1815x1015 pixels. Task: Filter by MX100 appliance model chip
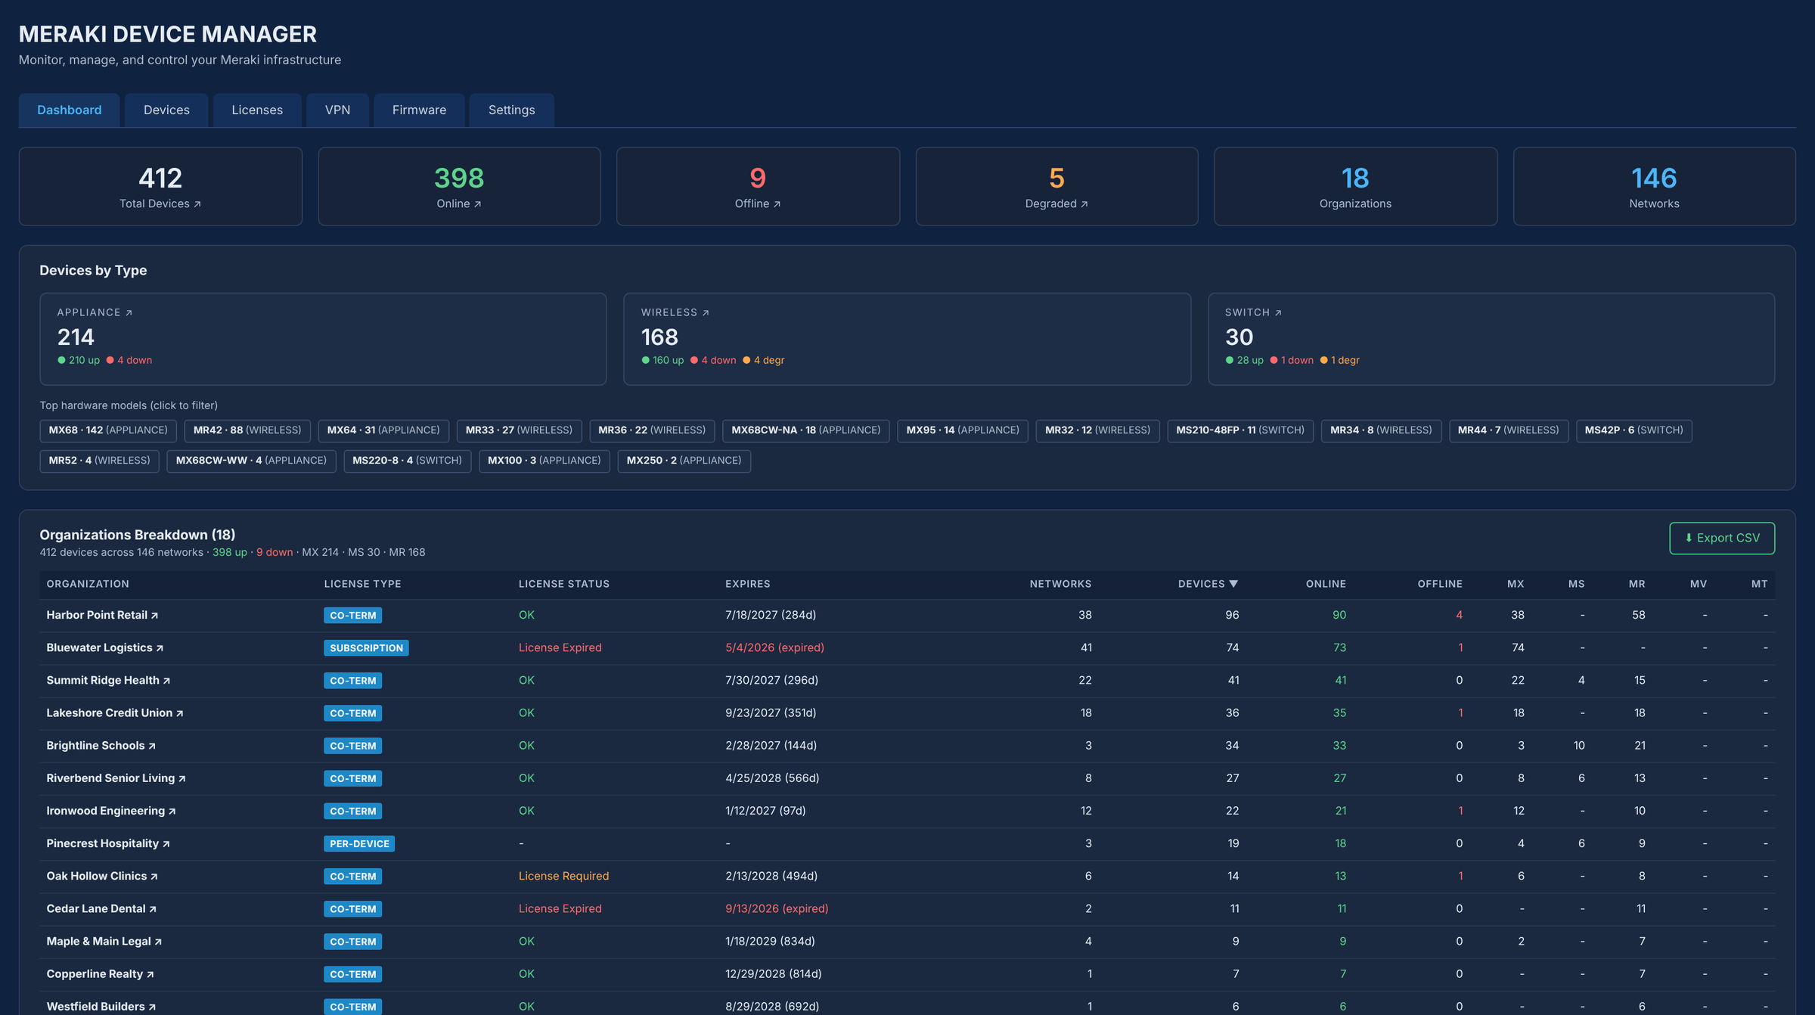click(x=544, y=461)
